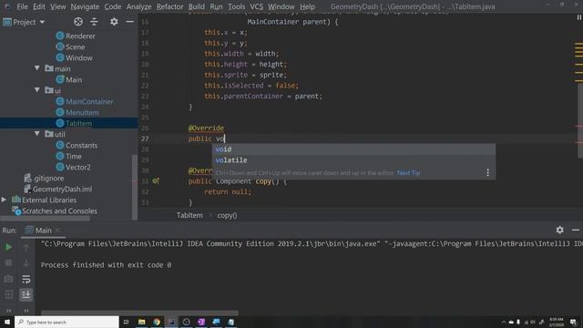Open the View menu
This screenshot has height=328, width=583.
click(x=57, y=6)
